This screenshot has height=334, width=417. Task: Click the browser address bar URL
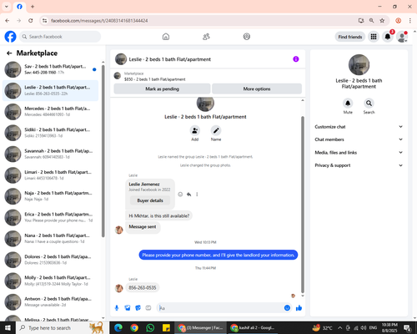click(99, 21)
